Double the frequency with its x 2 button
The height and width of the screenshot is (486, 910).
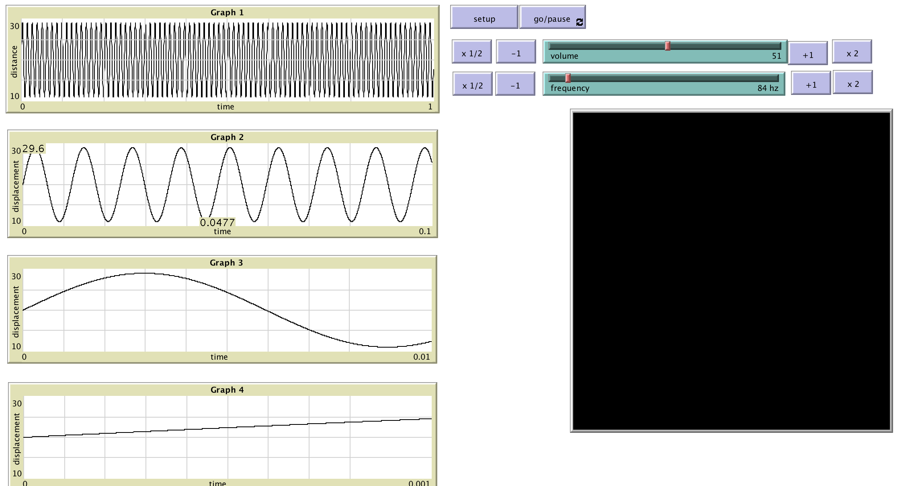tap(853, 83)
